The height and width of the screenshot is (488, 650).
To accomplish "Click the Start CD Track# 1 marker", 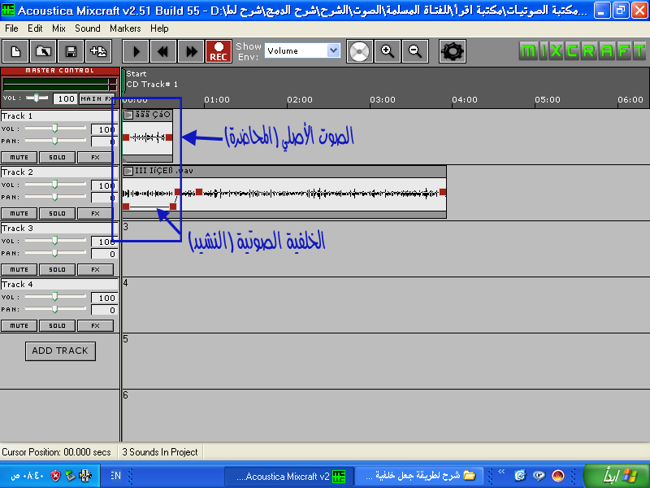I will (152, 79).
